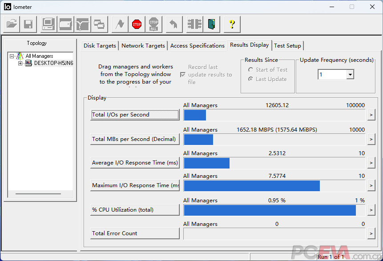Open the Update Frequency dropdown

click(x=350, y=75)
